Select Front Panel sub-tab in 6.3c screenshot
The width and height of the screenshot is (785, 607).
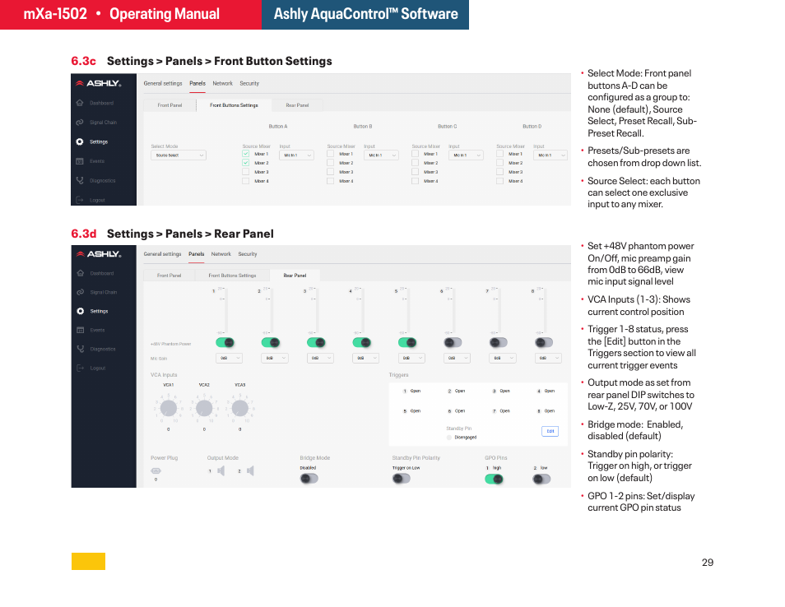point(170,105)
